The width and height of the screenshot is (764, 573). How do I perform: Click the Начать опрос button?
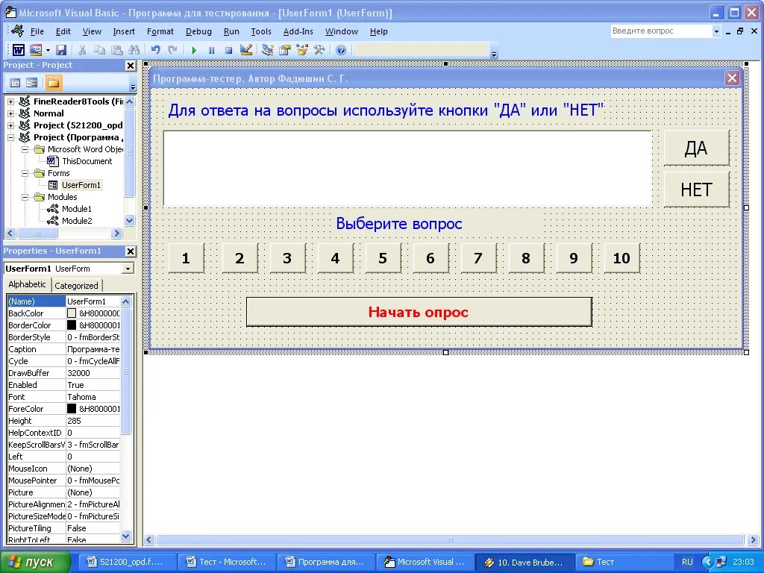tap(419, 312)
